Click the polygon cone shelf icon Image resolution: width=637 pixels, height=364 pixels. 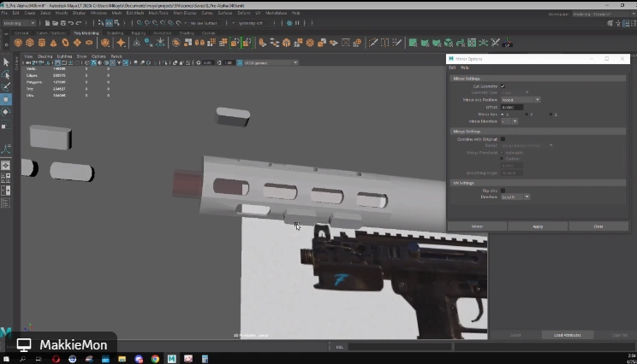52,42
